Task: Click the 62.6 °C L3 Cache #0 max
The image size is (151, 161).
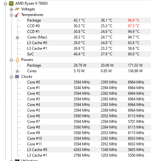Action: point(134,43)
